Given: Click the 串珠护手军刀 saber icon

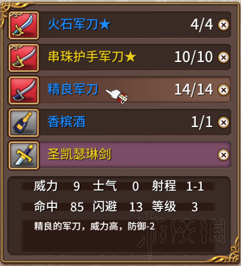Looking at the screenshot, I should [x=24, y=58].
